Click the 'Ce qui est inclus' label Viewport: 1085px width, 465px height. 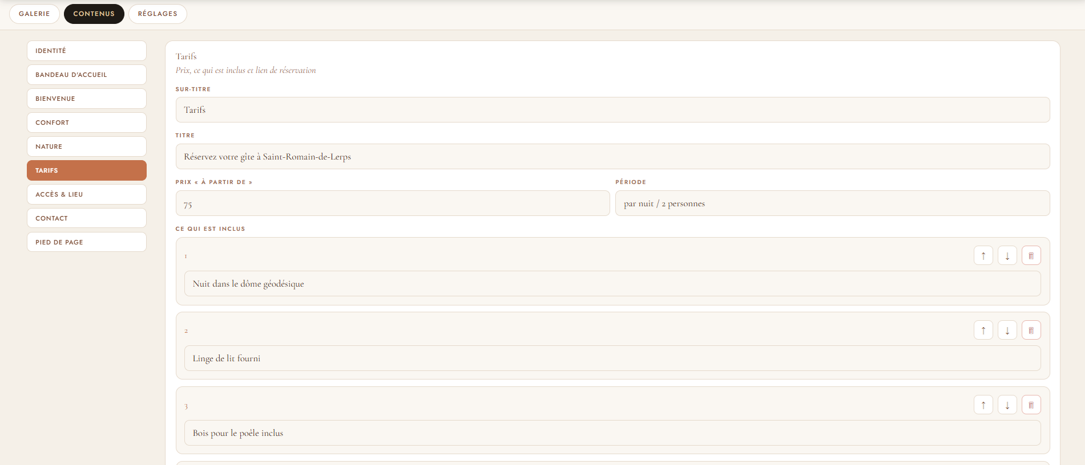(x=210, y=229)
